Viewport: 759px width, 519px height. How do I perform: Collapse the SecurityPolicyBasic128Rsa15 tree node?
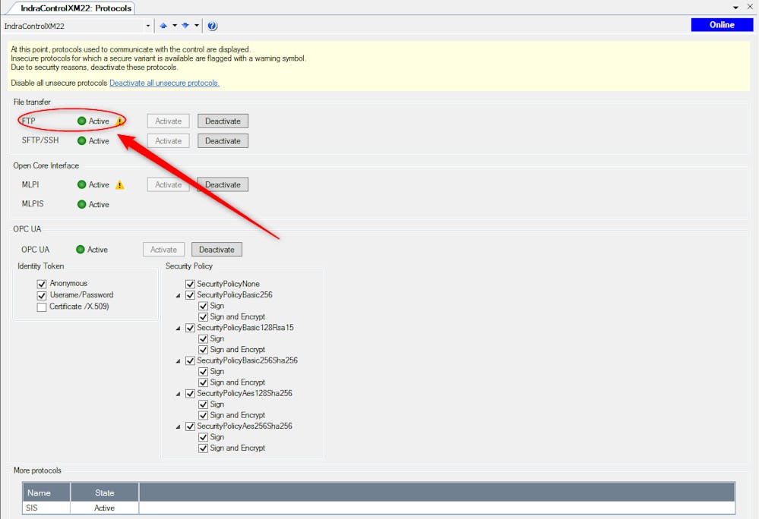tap(178, 328)
